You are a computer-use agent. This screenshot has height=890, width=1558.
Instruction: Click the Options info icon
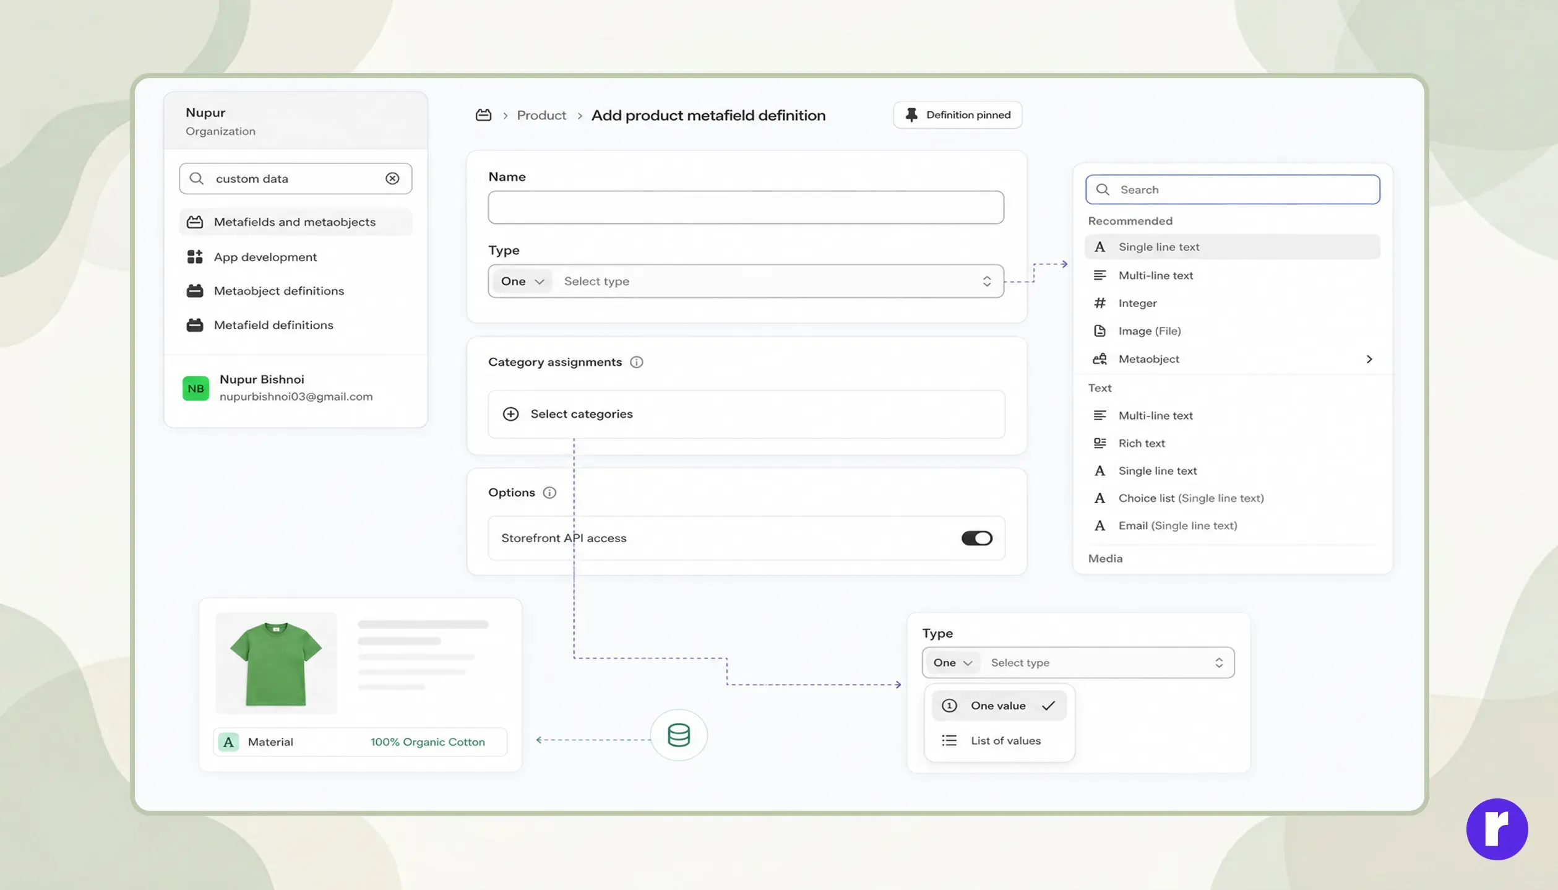549,493
